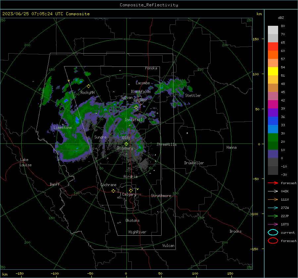Click the RockyMH label

click(87, 93)
